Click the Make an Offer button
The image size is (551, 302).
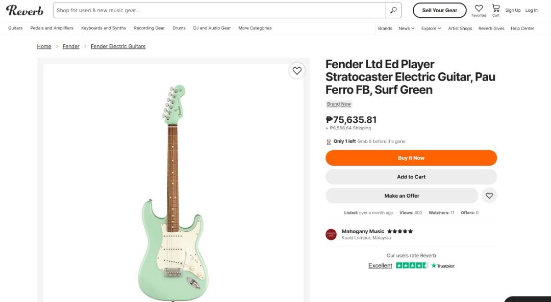coord(402,196)
